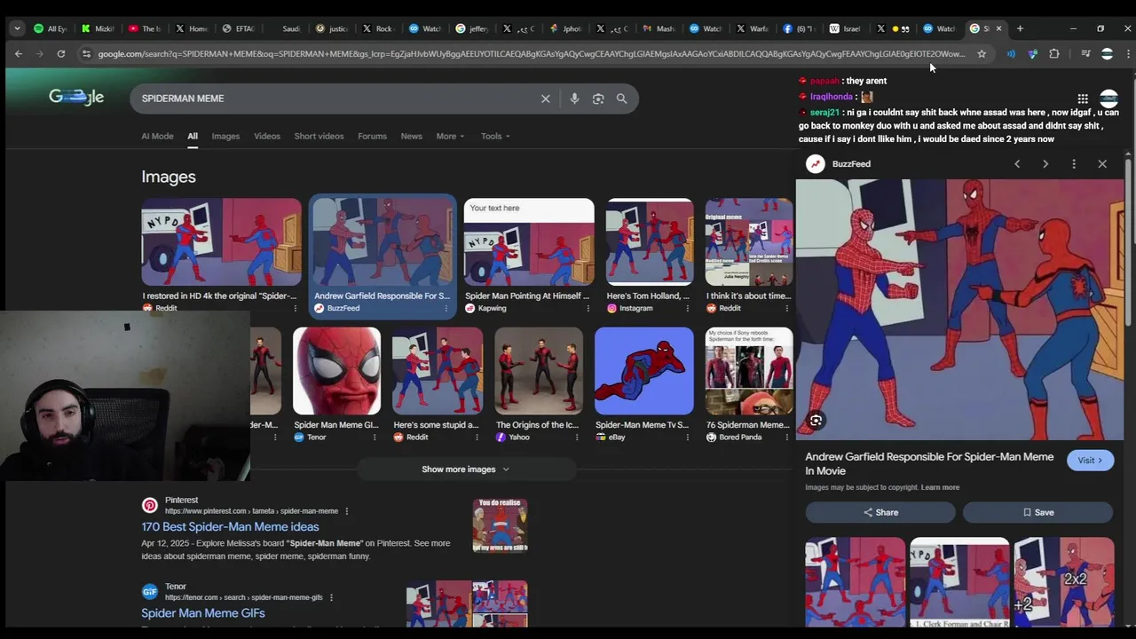Bookmark this page with the star icon
Viewport: 1136px width, 639px height.
(982, 54)
